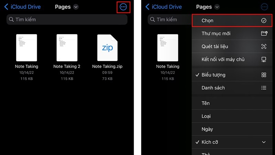
Task: Tap the list icon beside Danh sách
Action: tap(264, 88)
